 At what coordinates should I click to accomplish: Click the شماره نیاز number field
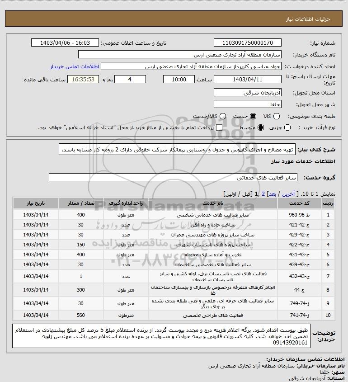tap(247, 42)
